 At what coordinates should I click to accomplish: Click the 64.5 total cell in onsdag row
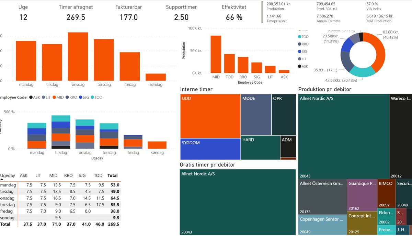coord(115,198)
